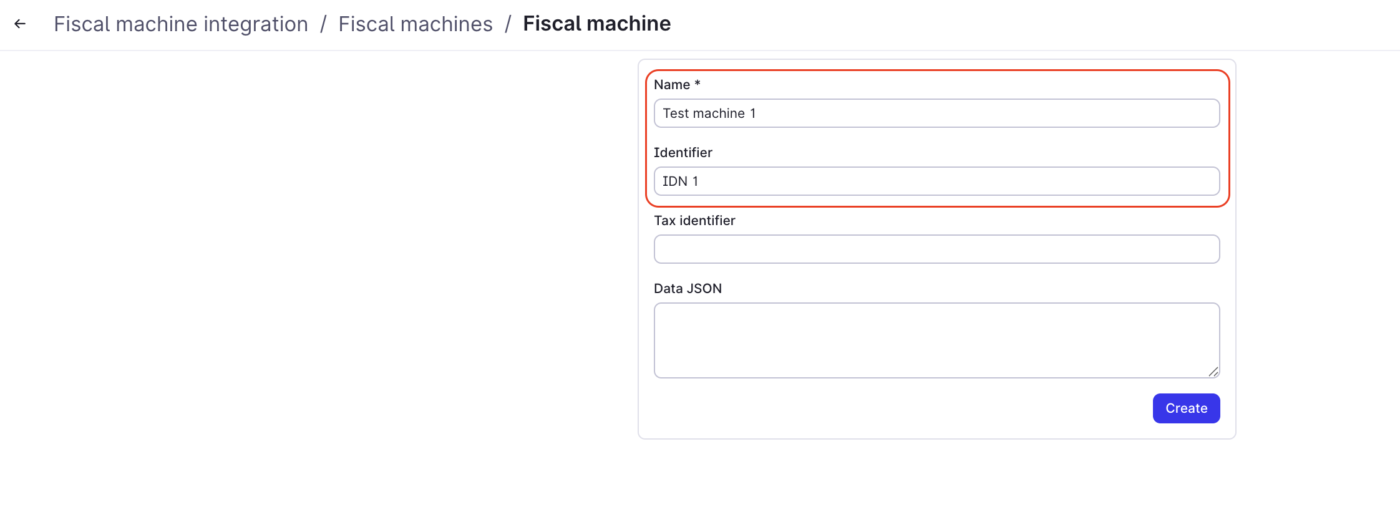Focus the Name input with Test machine 1
The width and height of the screenshot is (1400, 530).
(x=936, y=113)
